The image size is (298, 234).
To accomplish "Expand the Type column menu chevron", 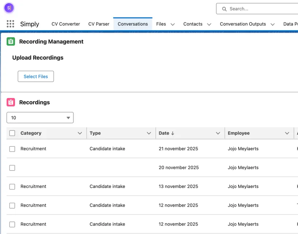I will click(149, 133).
